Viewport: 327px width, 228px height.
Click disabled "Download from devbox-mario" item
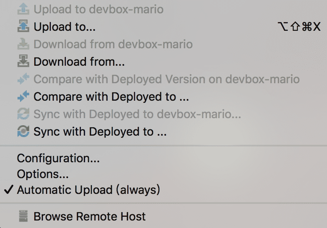(163, 44)
